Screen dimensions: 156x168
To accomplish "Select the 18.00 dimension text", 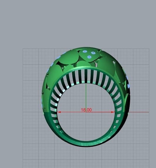I will click(86, 110).
